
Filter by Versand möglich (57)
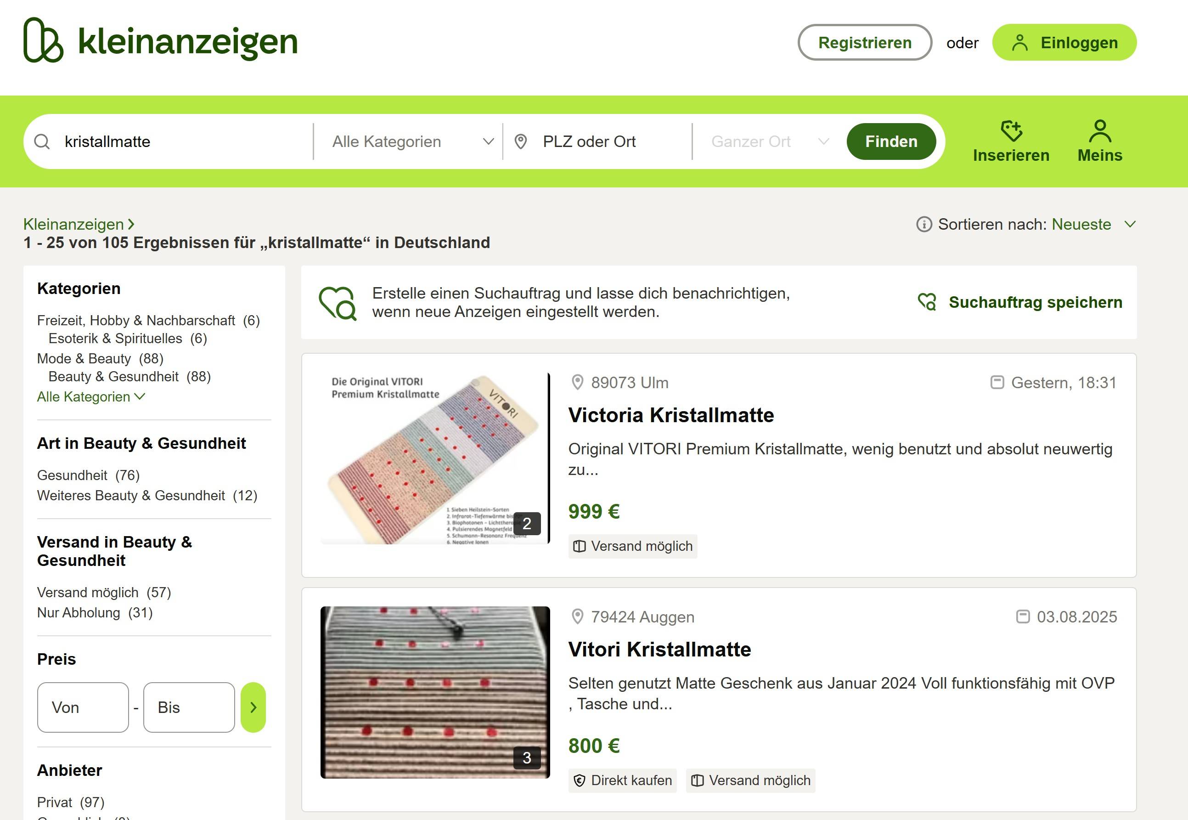tap(104, 593)
